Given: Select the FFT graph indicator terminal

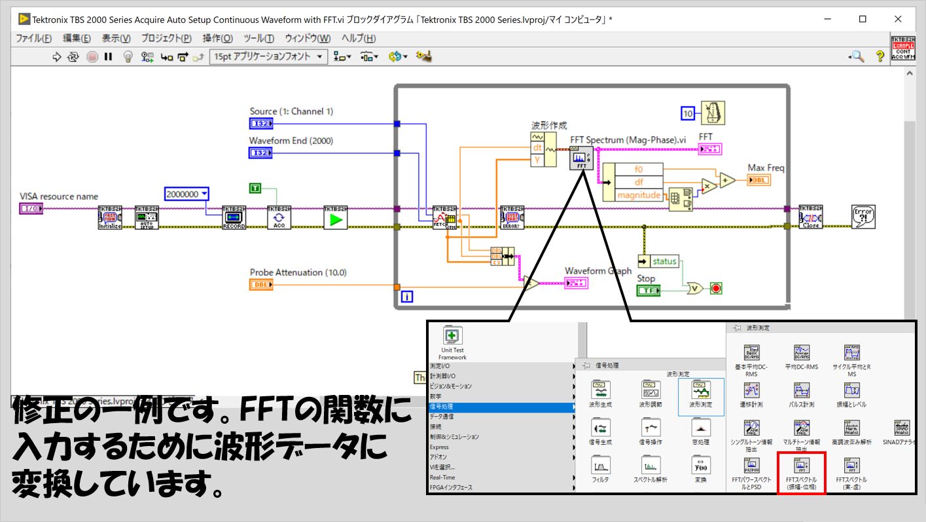Looking at the screenshot, I should [710, 150].
